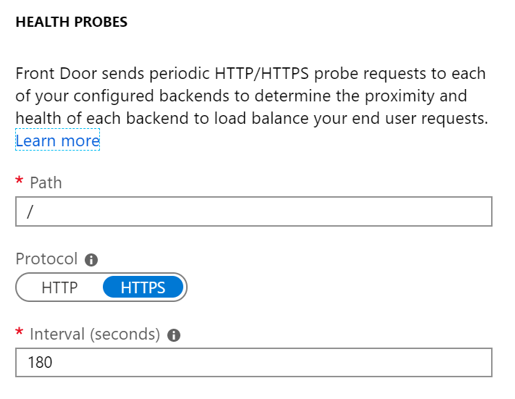Image resolution: width=515 pixels, height=399 pixels.
Task: Click the Interval (seconds) label text
Action: point(95,334)
